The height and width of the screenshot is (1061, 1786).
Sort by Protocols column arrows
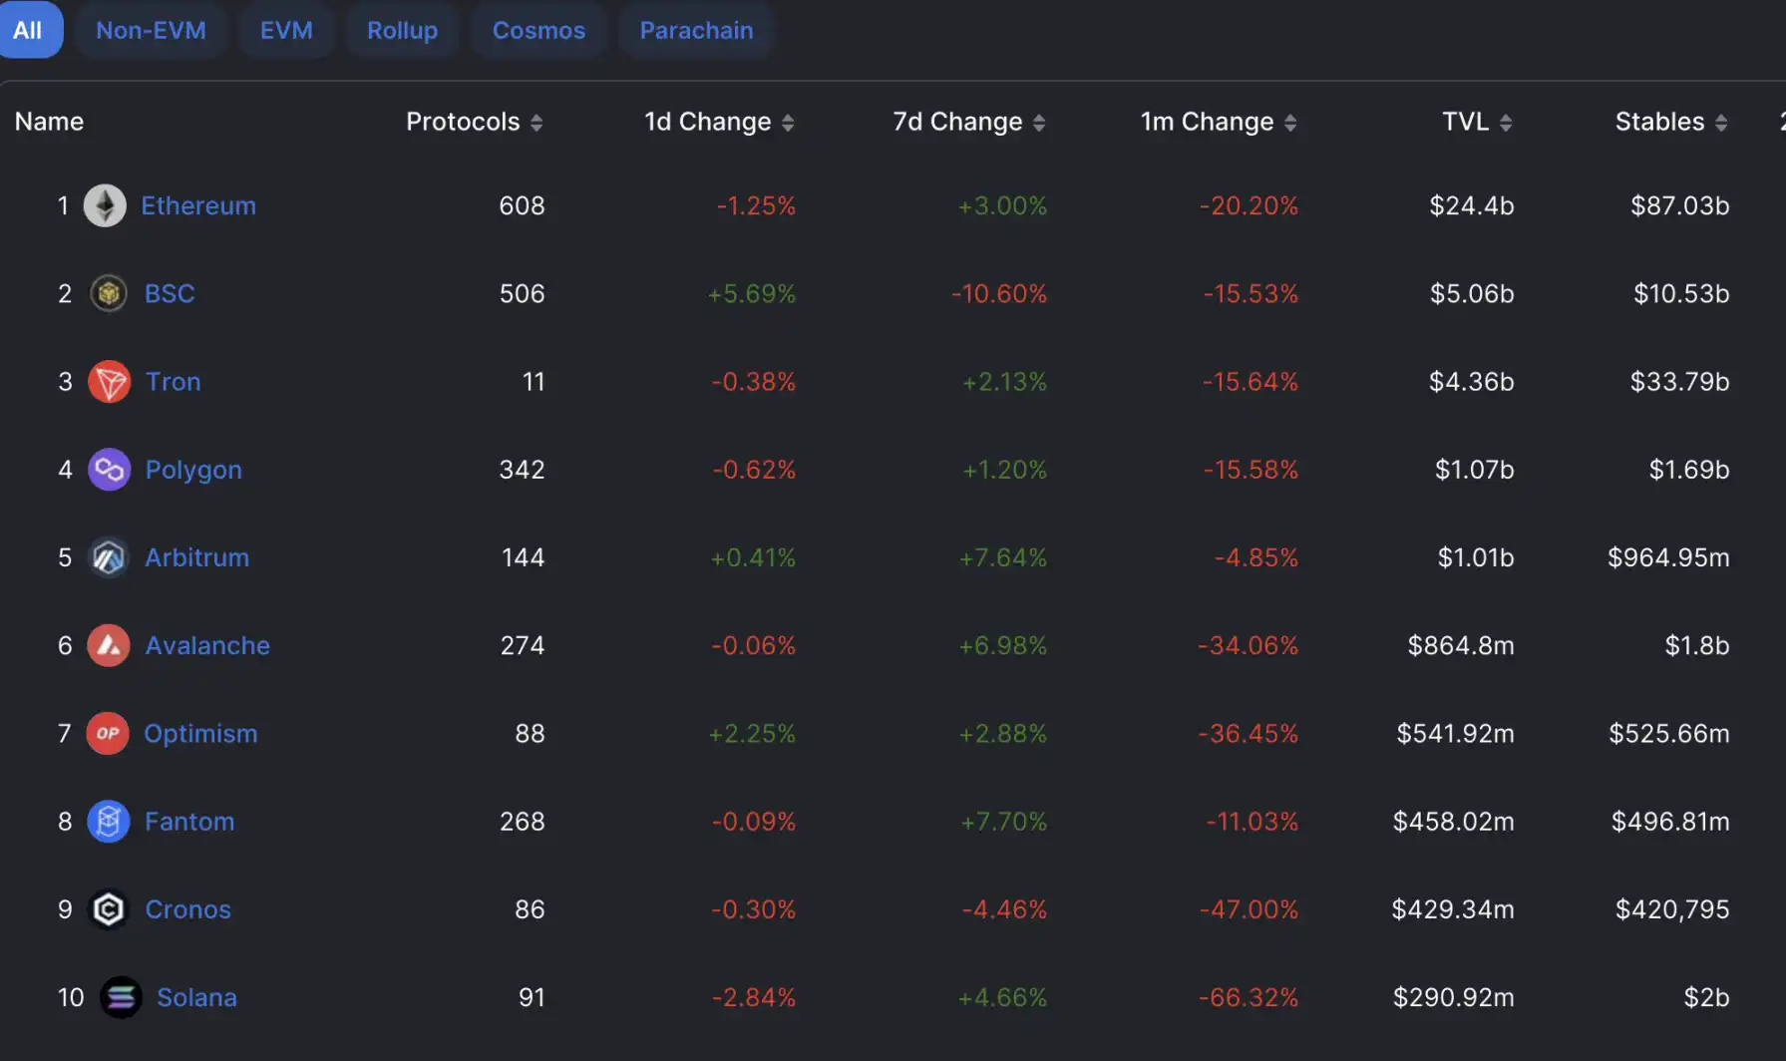536,123
